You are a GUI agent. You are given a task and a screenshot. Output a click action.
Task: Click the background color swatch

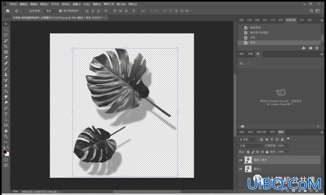click(x=8, y=154)
